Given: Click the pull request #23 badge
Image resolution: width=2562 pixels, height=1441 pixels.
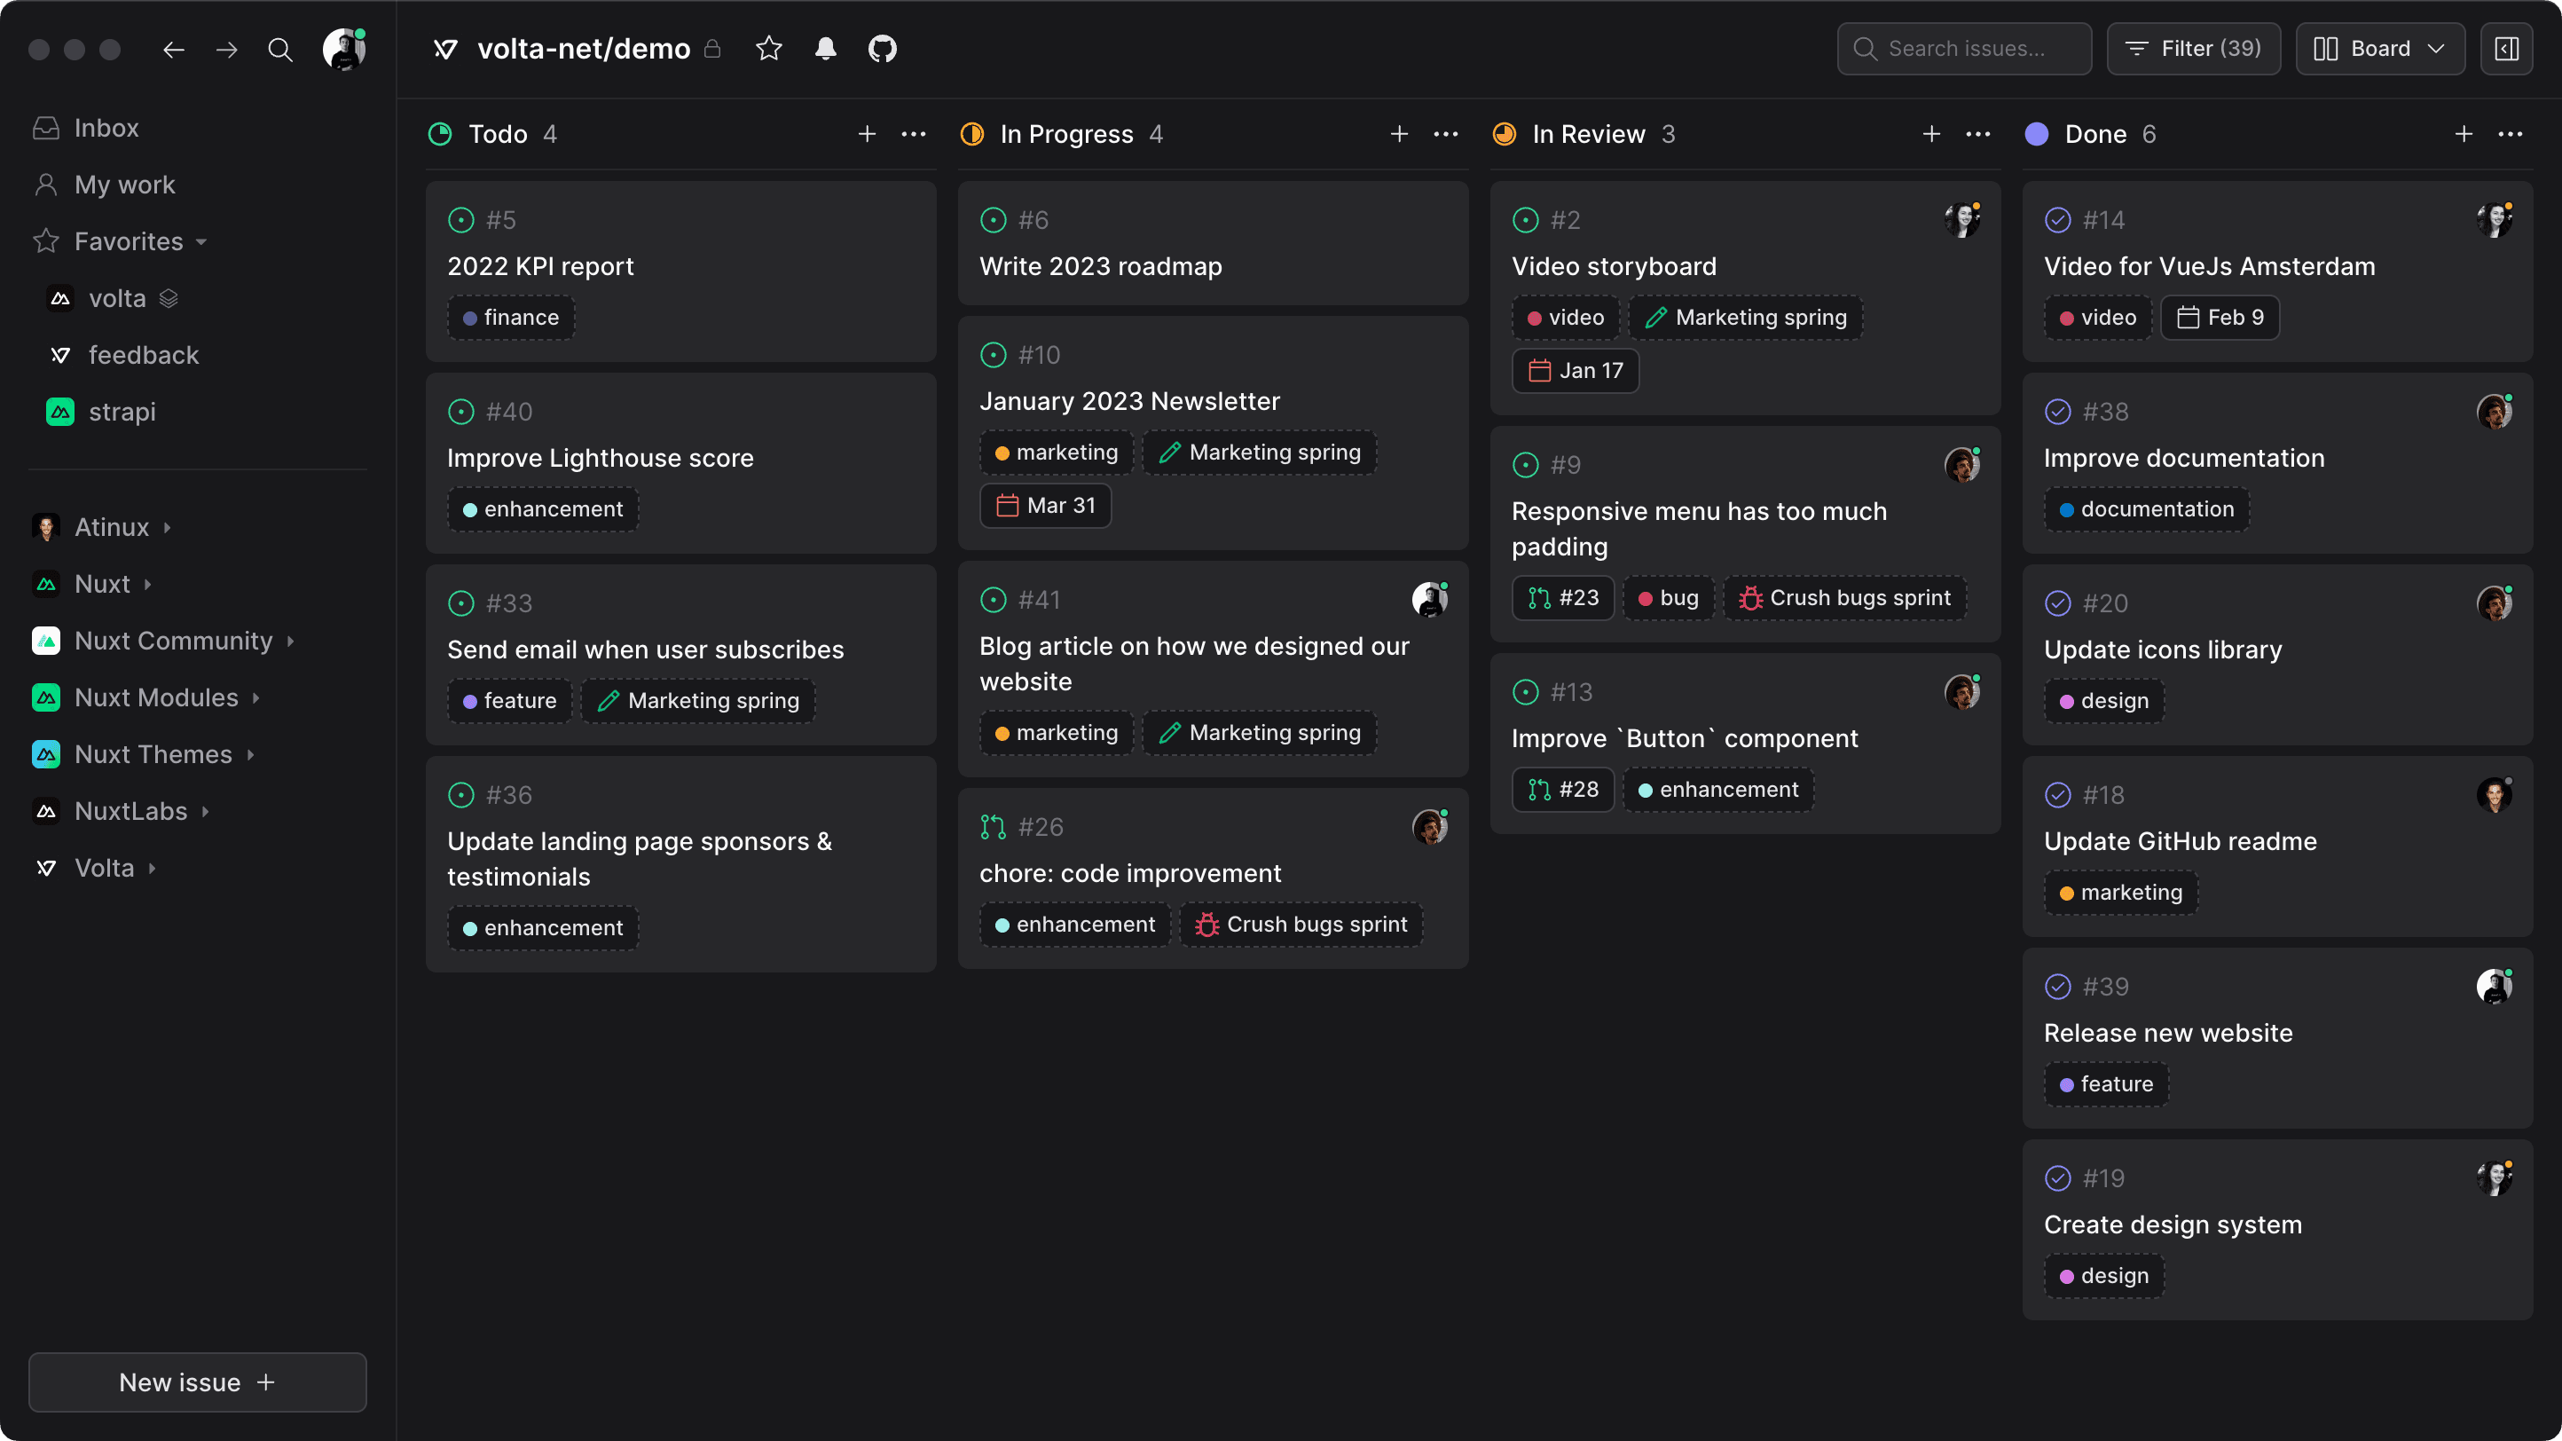Looking at the screenshot, I should tap(1563, 598).
